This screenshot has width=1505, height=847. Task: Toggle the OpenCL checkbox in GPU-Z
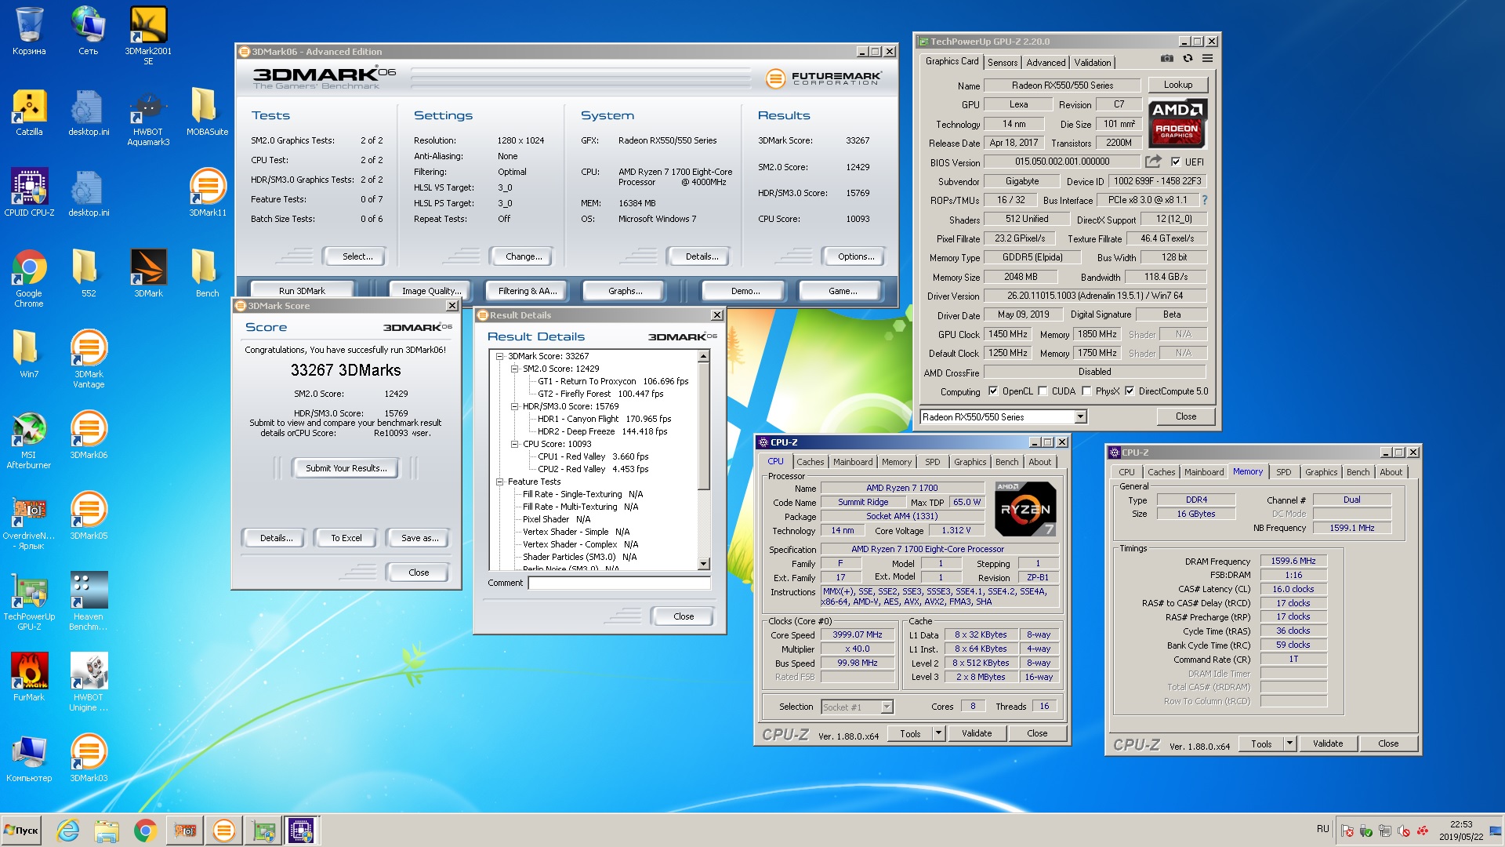point(993,391)
